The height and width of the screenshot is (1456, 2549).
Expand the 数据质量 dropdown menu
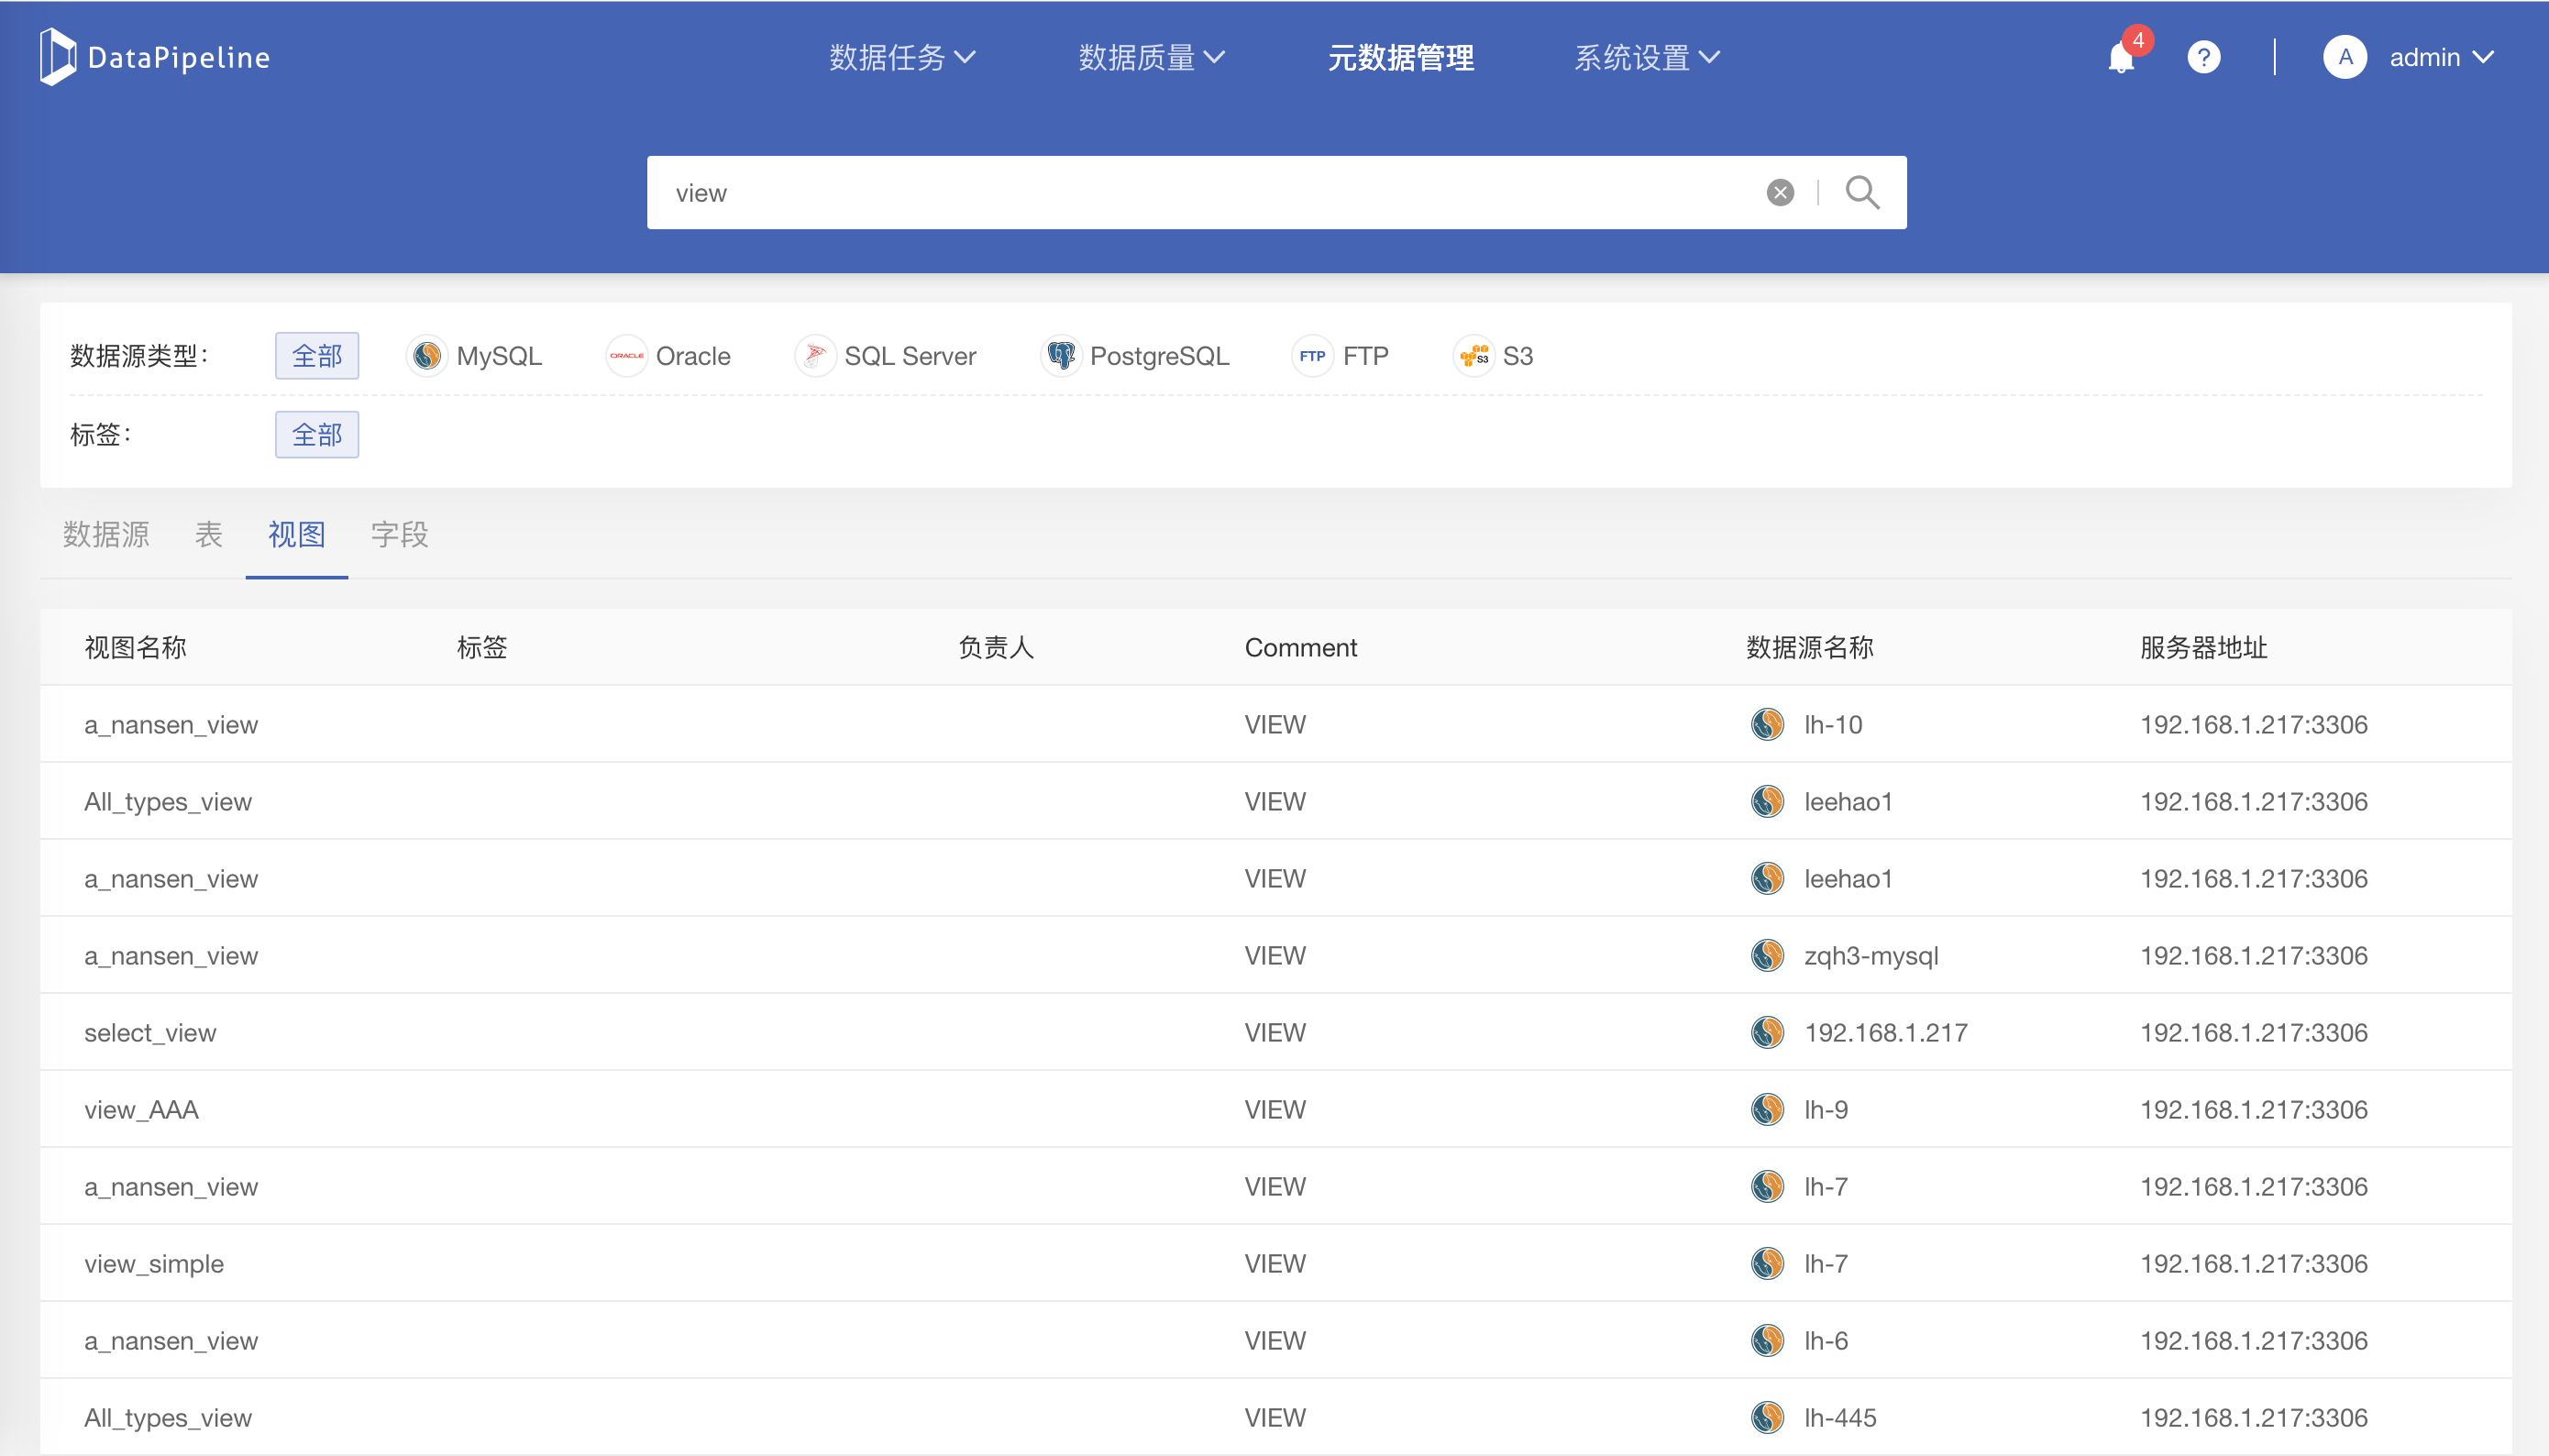point(1151,58)
